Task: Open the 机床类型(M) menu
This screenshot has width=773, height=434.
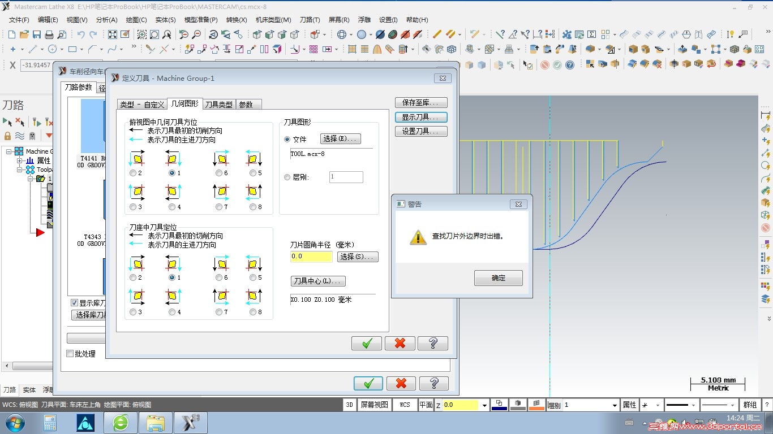Action: pyautogui.click(x=273, y=20)
